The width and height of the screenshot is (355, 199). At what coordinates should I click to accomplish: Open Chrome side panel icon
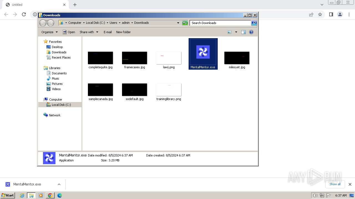tap(331, 14)
